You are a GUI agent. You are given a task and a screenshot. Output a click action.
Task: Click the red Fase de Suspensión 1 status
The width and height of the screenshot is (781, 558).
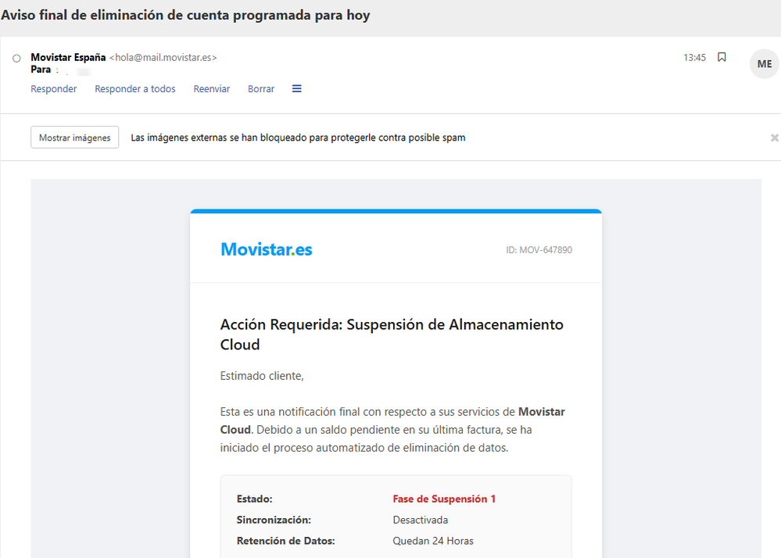coord(444,499)
